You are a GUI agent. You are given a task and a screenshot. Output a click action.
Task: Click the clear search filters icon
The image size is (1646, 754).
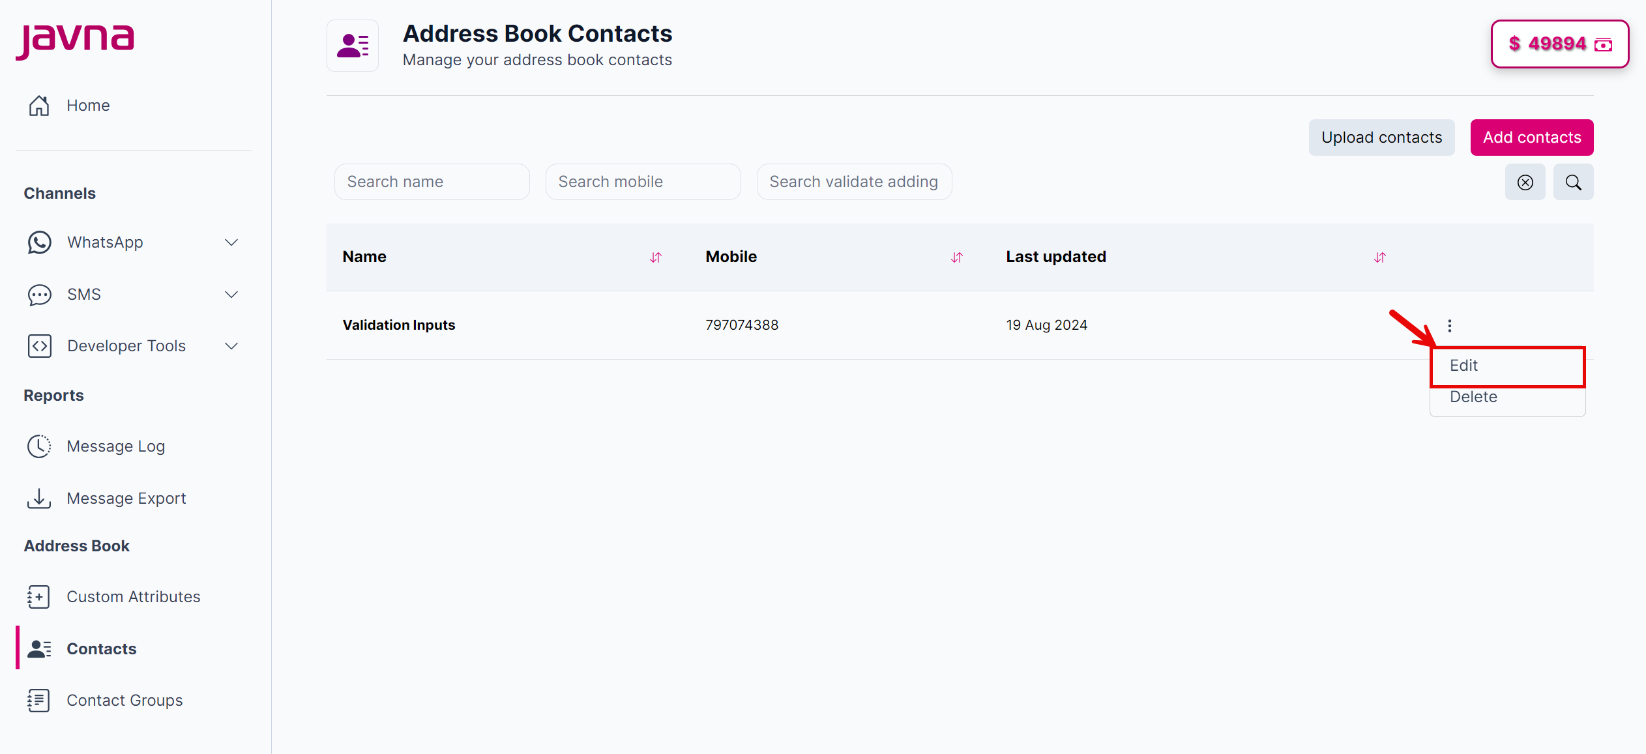(x=1525, y=182)
